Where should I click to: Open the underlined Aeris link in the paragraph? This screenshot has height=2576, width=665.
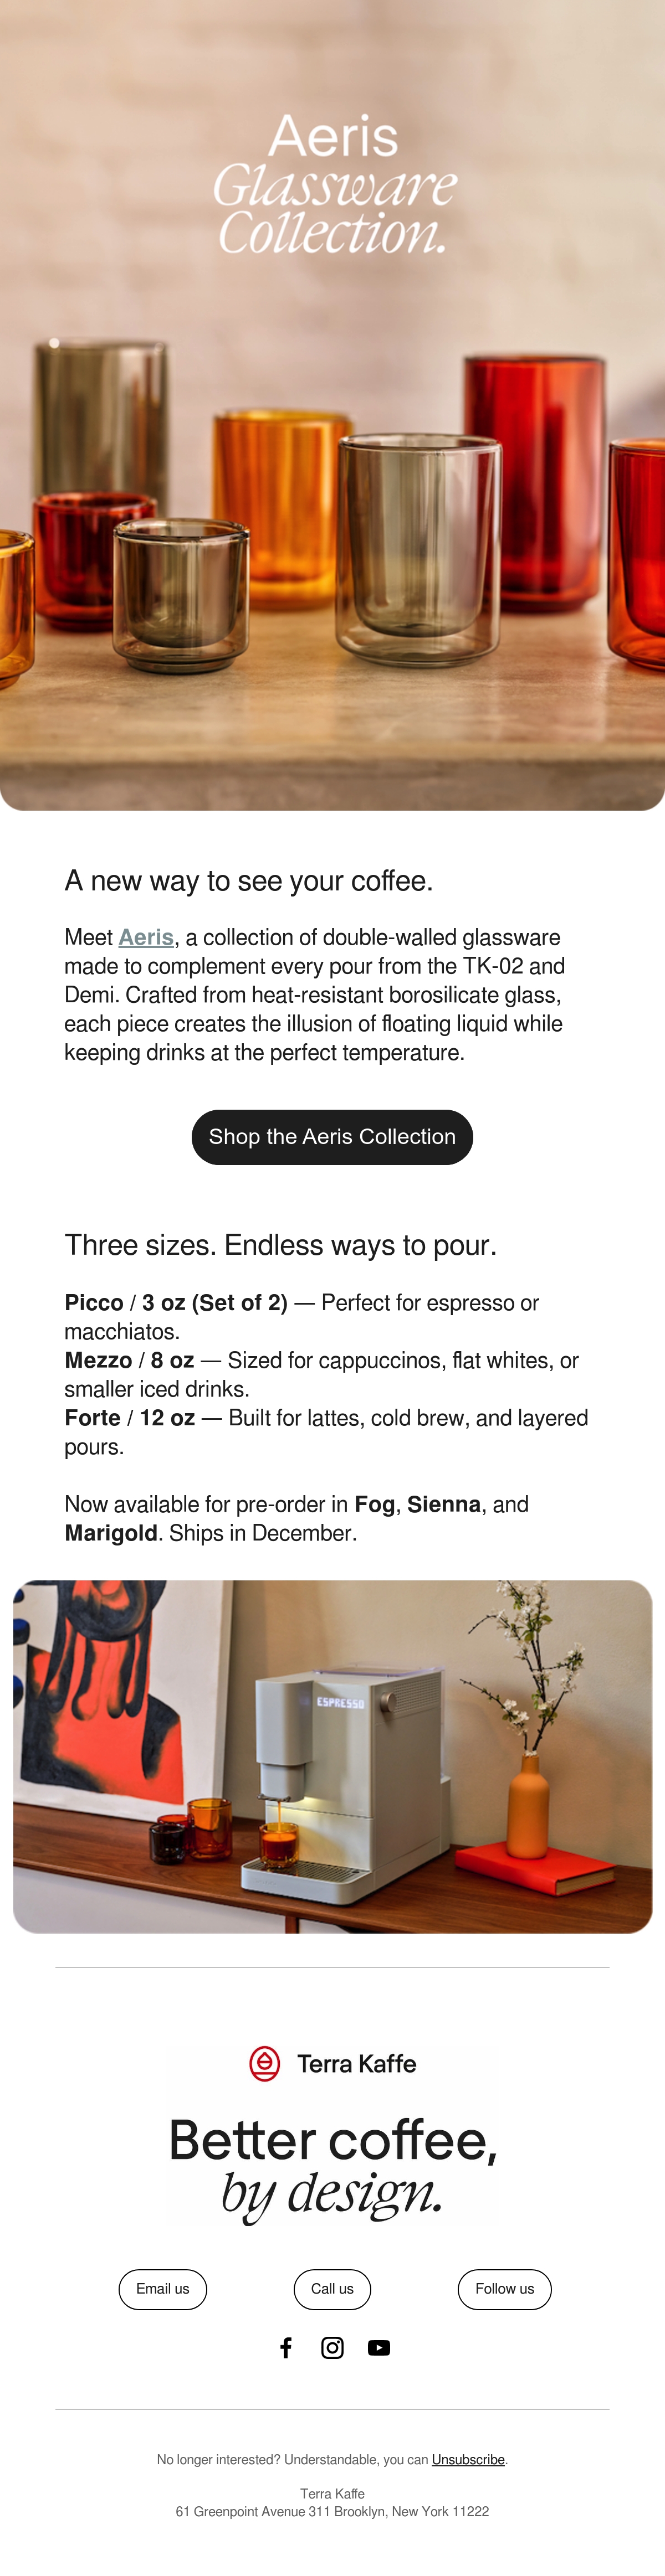[x=146, y=937]
